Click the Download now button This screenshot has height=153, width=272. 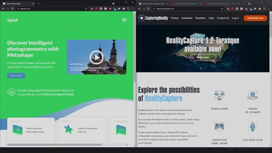click(255, 18)
